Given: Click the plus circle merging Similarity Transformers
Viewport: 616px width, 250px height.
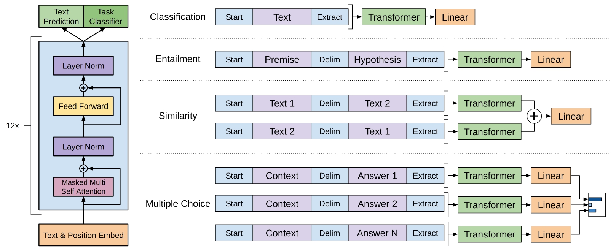Looking at the screenshot, I should [x=534, y=116].
